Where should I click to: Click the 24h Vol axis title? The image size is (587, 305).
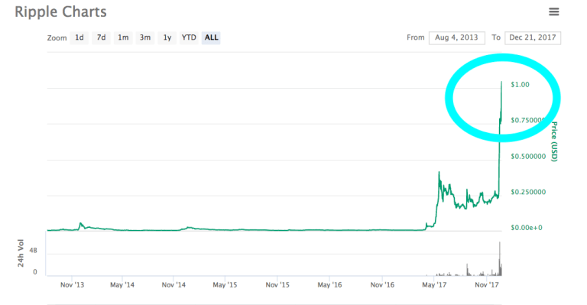click(21, 253)
